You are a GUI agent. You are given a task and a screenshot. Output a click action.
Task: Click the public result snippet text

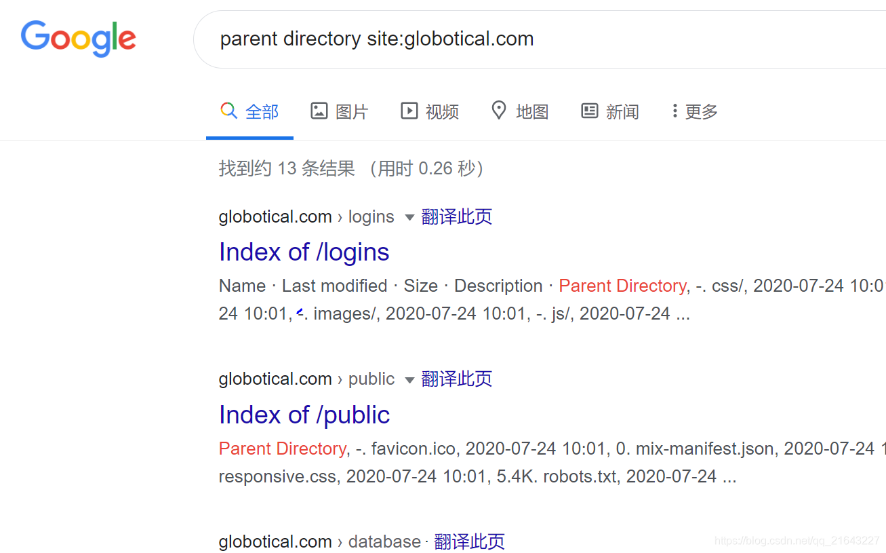pos(552,463)
